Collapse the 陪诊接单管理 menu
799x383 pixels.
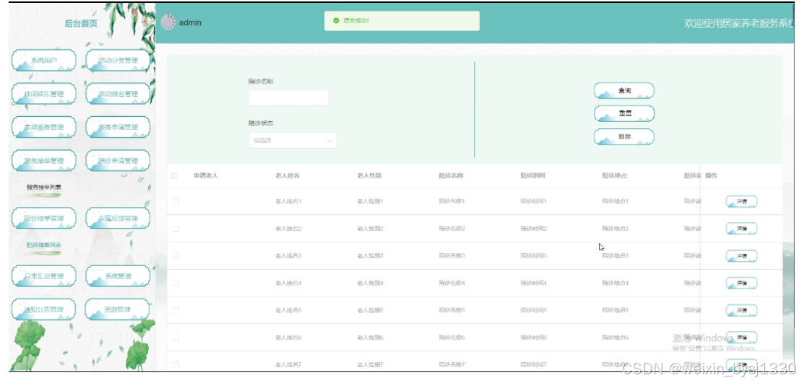pos(44,219)
